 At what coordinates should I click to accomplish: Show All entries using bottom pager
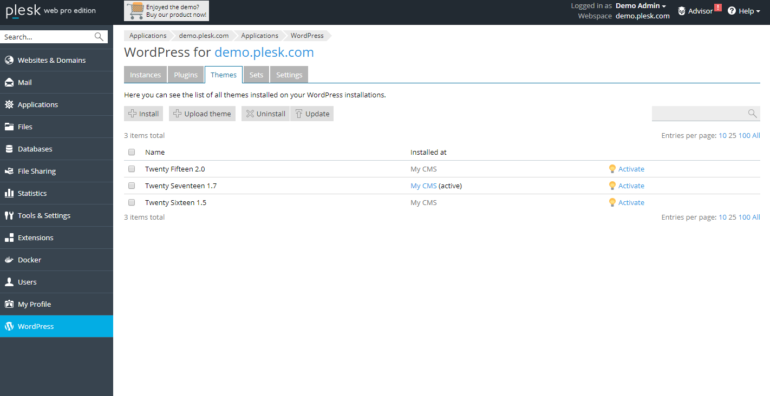tap(756, 217)
